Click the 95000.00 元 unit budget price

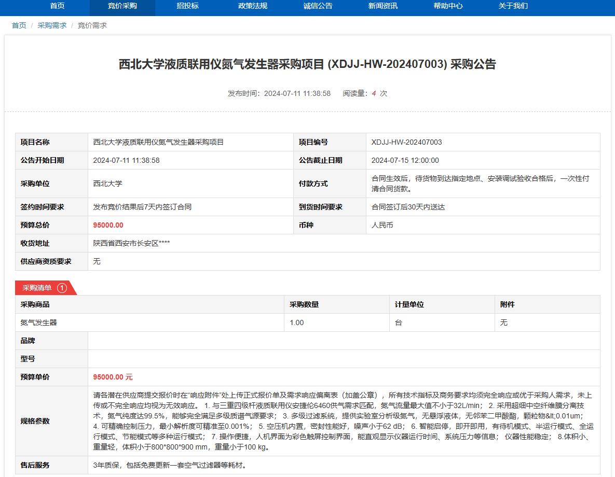point(113,377)
